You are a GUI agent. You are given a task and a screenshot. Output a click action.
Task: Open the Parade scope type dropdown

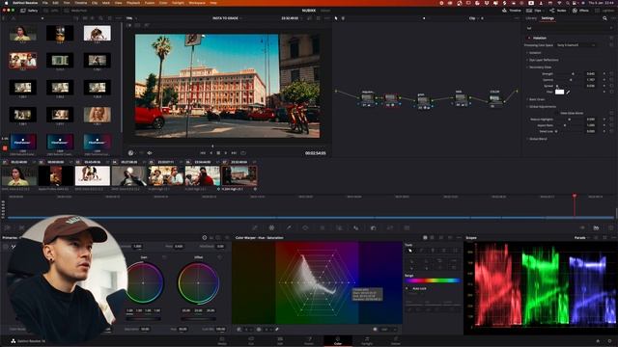pos(581,238)
